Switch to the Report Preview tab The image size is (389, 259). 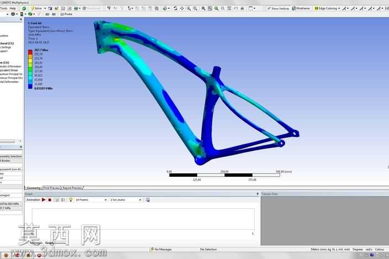coord(72,188)
